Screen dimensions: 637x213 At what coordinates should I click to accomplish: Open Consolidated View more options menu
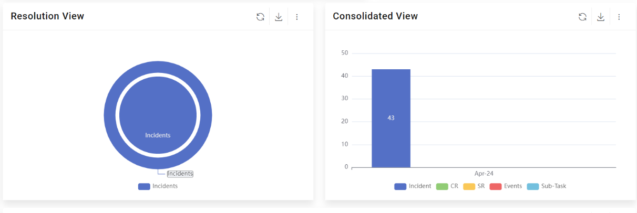(x=619, y=17)
